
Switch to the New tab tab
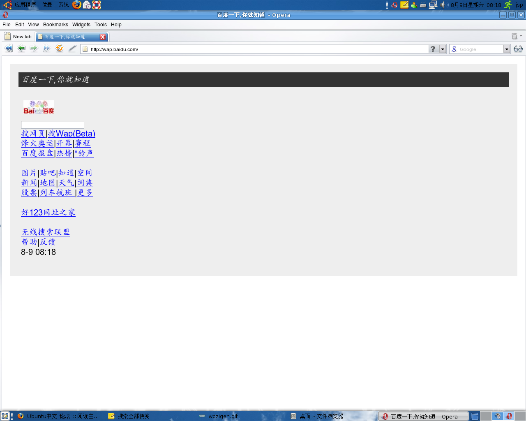[18, 37]
